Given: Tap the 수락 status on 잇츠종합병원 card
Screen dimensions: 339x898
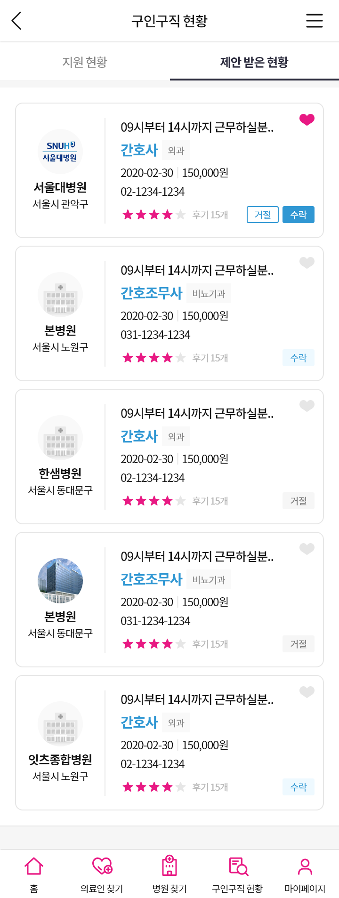Looking at the screenshot, I should [299, 787].
